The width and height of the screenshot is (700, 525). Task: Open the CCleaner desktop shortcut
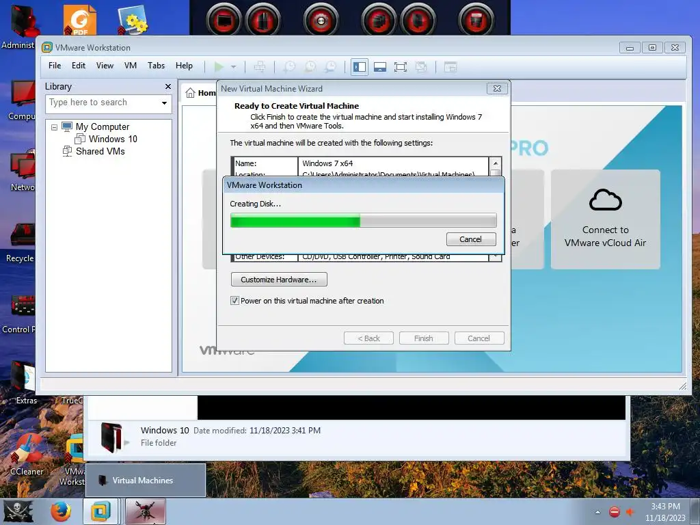point(26,455)
